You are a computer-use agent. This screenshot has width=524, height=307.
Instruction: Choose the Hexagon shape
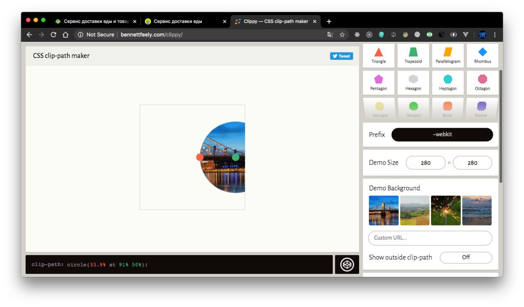(413, 83)
